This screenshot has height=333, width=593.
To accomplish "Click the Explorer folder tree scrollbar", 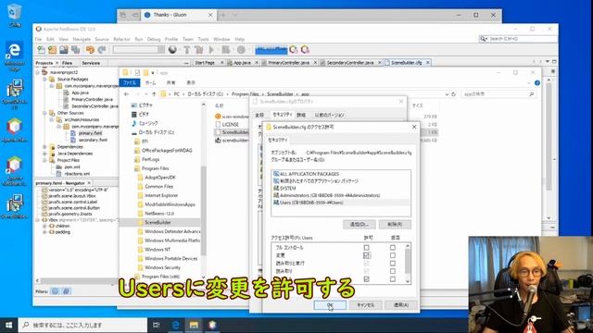I will pos(204,212).
